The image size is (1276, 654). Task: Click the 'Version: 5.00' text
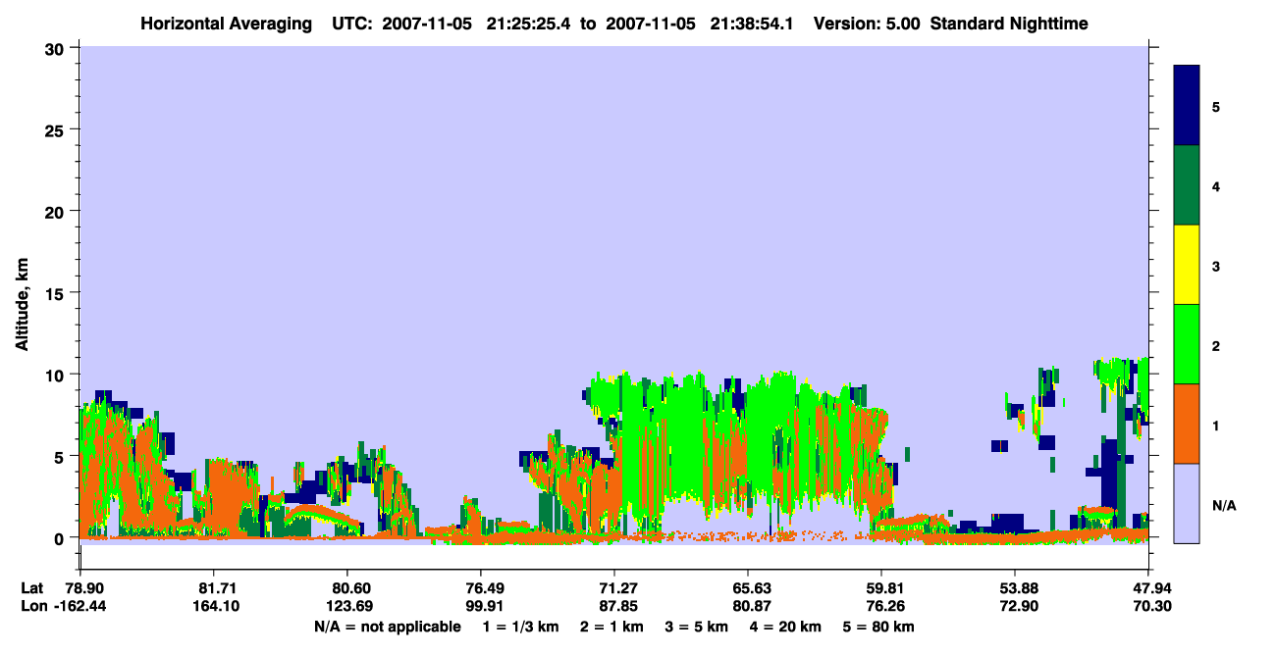[867, 23]
